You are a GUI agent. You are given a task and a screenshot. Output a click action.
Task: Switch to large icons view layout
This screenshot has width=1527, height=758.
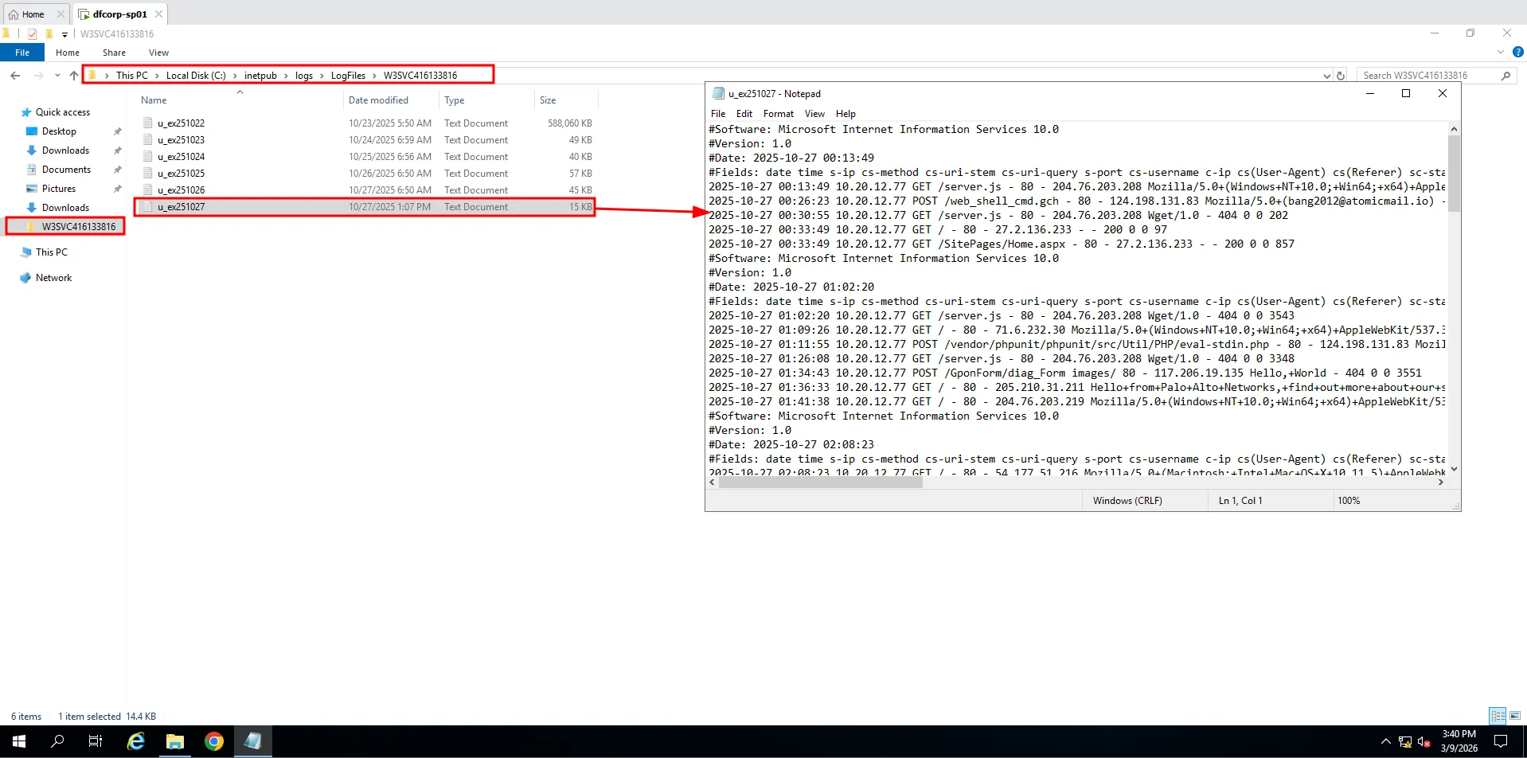pyautogui.click(x=1514, y=716)
